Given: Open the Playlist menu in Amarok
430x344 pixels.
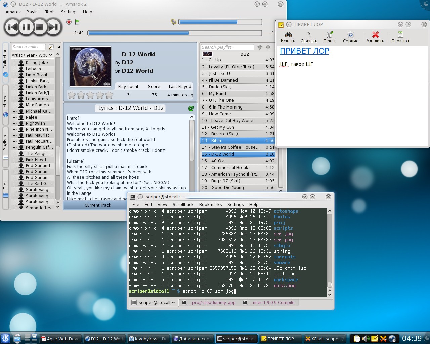Looking at the screenshot, I should pyautogui.click(x=33, y=12).
